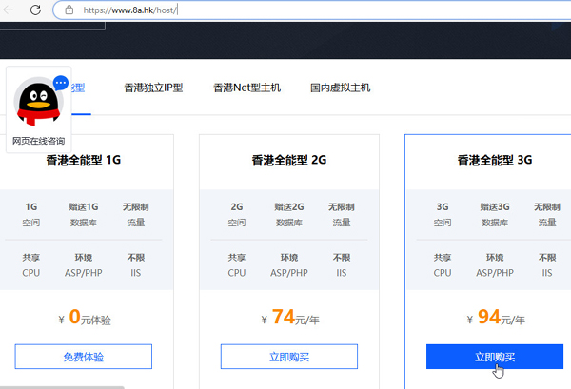Switch to 香港独立IP型 tab
The image size is (571, 389).
(153, 88)
